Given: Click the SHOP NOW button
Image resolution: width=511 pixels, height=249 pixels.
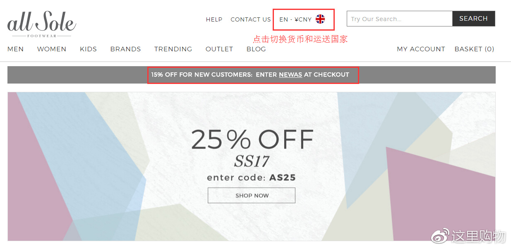Looking at the screenshot, I should (x=252, y=195).
